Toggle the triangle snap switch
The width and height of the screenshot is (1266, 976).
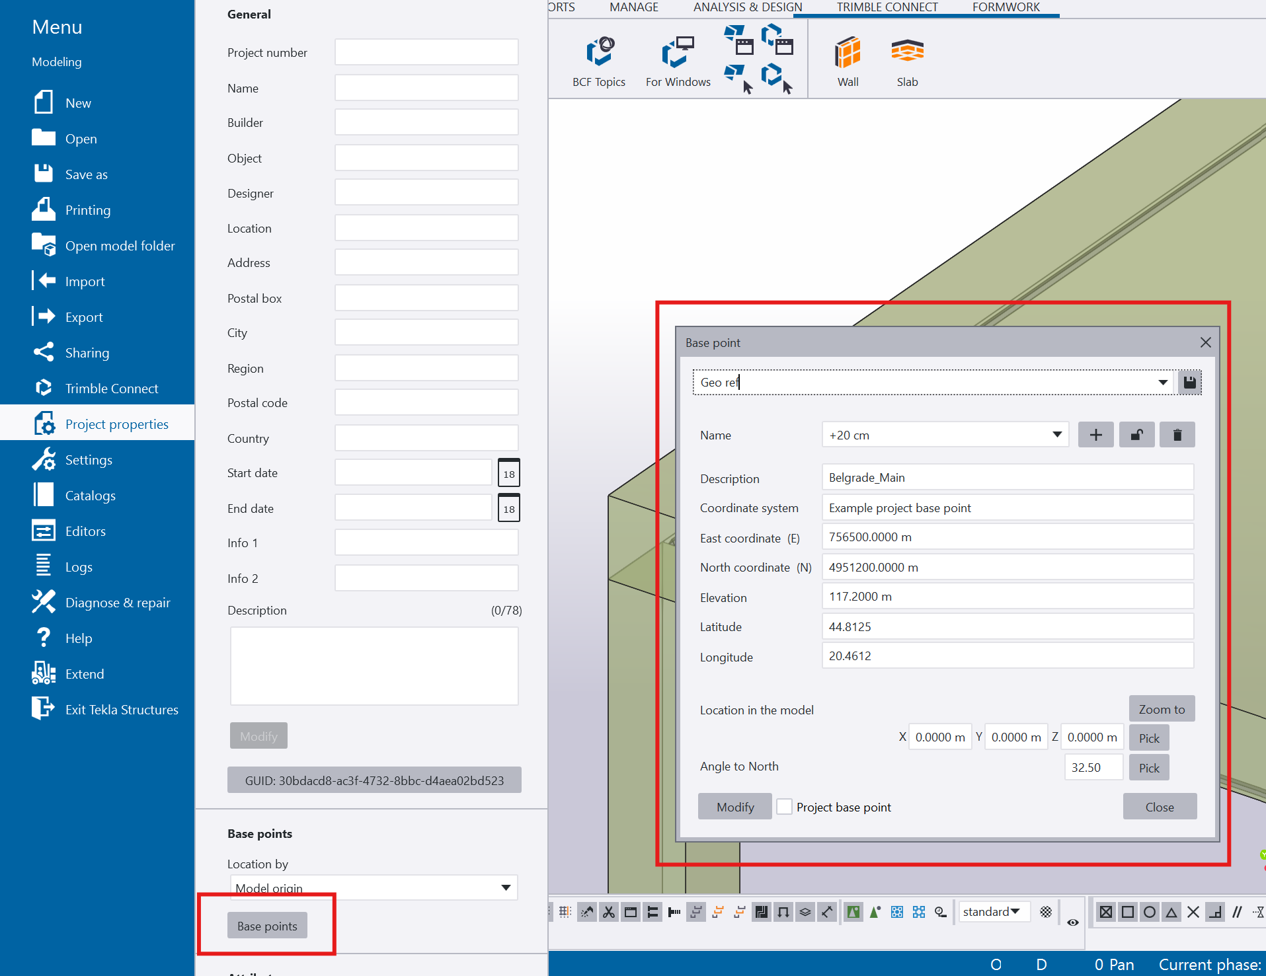pos(1171,912)
